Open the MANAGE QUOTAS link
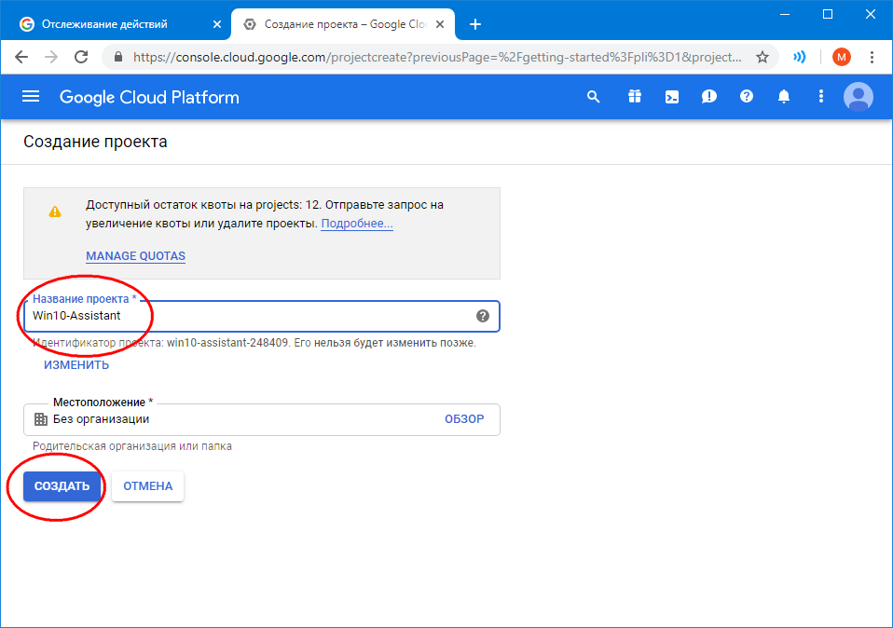Screen dimensions: 893x628 [x=135, y=256]
